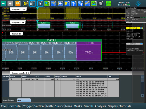
Task: Open the Masks menu
Action: point(78,106)
